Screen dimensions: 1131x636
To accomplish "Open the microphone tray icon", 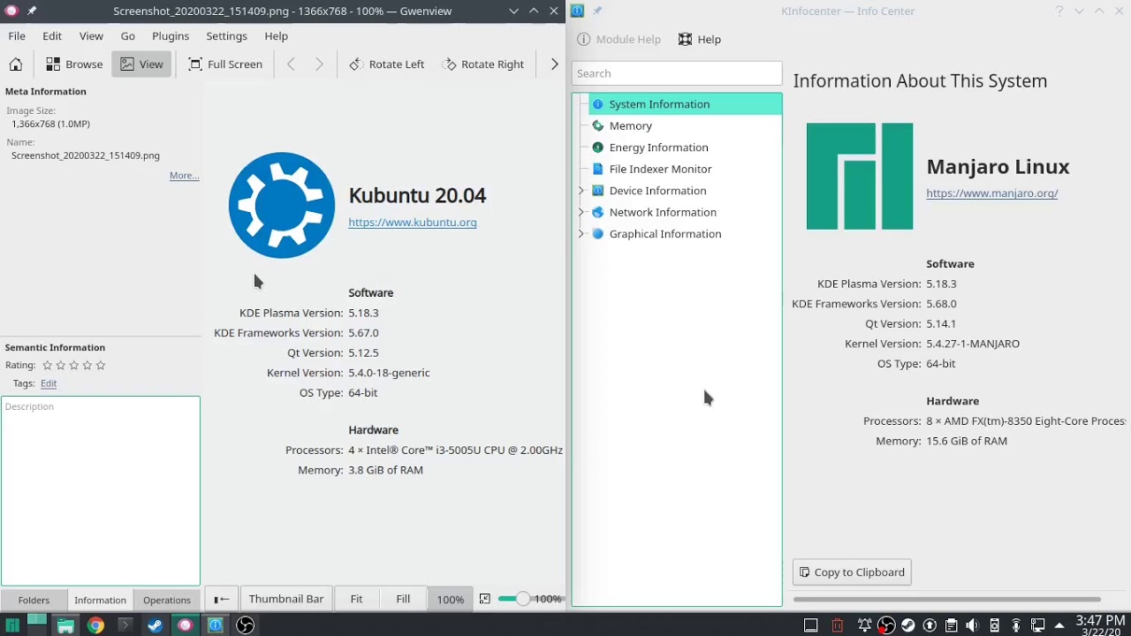I will (x=1016, y=625).
